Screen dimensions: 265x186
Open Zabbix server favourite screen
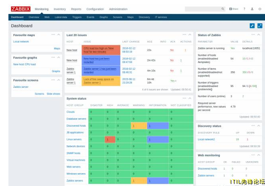21,87
